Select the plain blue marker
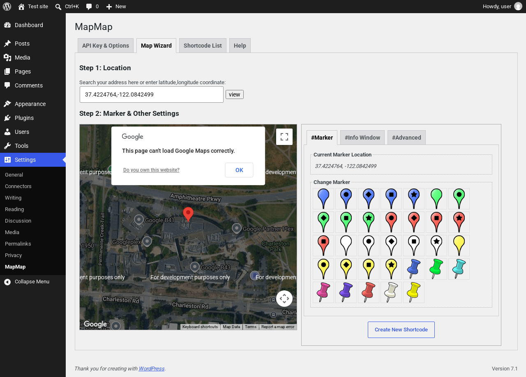The image size is (526, 377). tap(323, 199)
